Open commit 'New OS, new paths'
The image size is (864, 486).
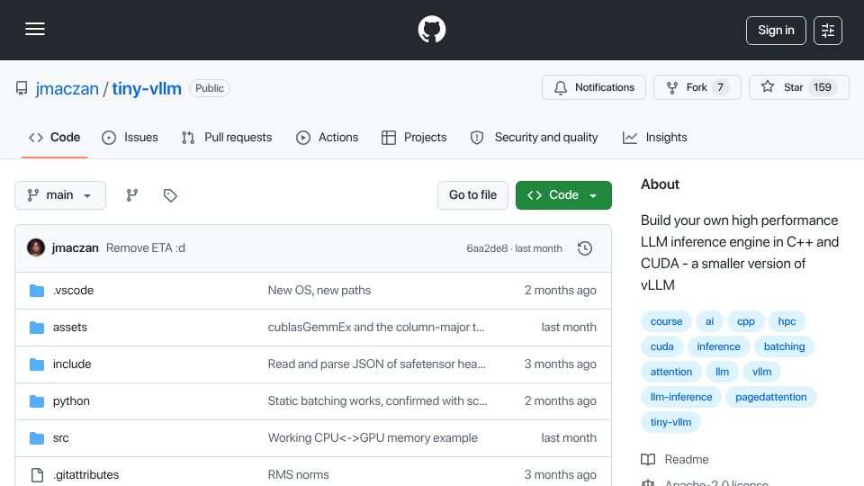click(x=319, y=291)
